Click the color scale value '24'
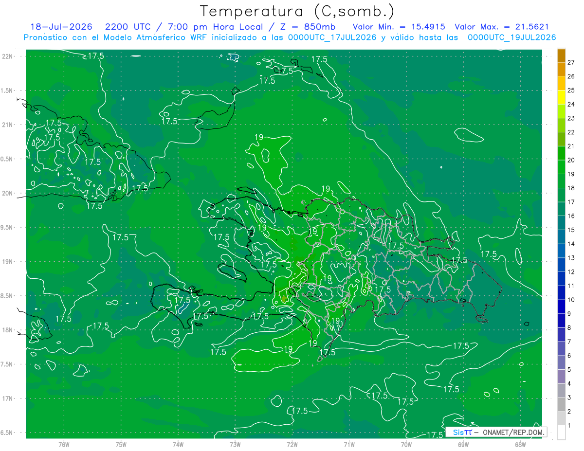Screen dimensions: 584x451 point(571,104)
